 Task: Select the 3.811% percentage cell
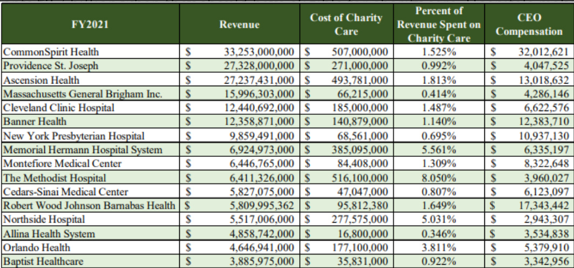pyautogui.click(x=439, y=248)
